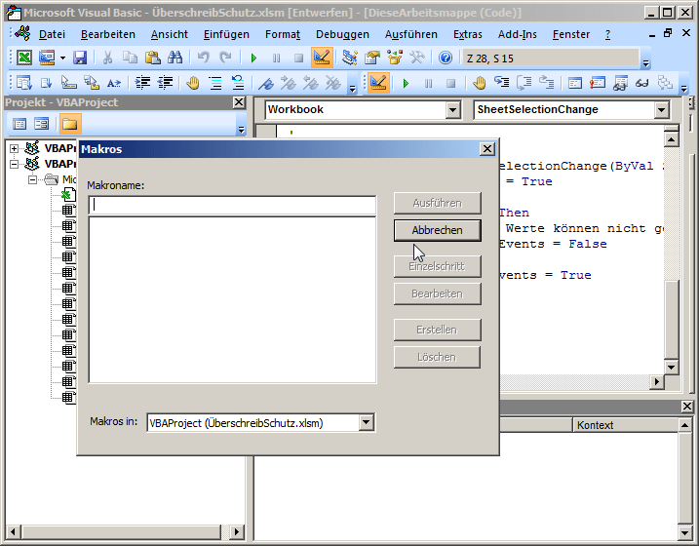Viewport: 699px width, 546px height.
Task: Collapse the second VBAProject tree node
Action: pyautogui.click(x=15, y=164)
